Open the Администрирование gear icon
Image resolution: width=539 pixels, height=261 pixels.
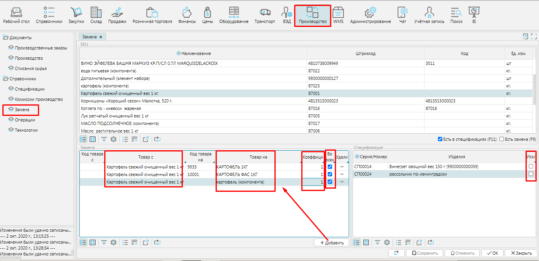[x=370, y=12]
